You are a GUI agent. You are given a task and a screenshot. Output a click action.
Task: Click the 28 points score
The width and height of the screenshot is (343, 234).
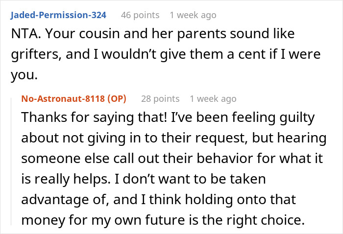[x=160, y=99]
